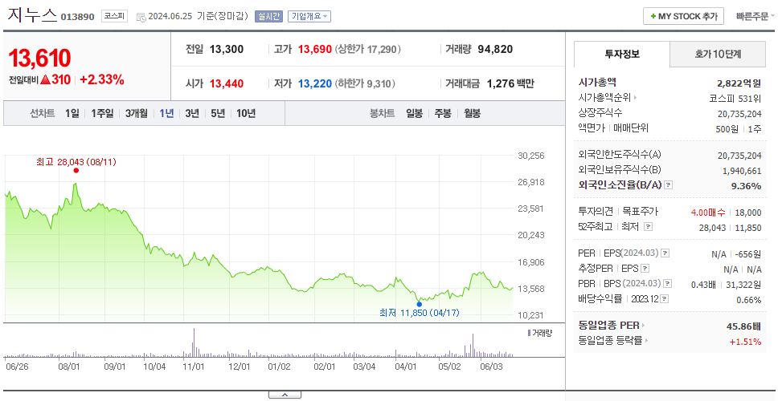This screenshot has height=401, width=778.
Task: Click the 외국인보유주식수 value 1,940,661
Action: 742,171
